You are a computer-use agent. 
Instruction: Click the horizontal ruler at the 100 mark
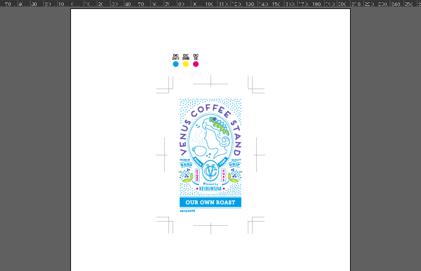coord(210,4)
